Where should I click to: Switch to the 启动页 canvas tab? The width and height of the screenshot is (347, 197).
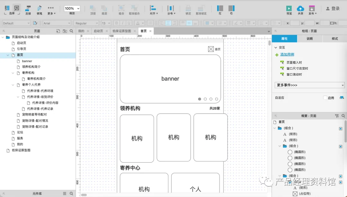[x=98, y=31]
